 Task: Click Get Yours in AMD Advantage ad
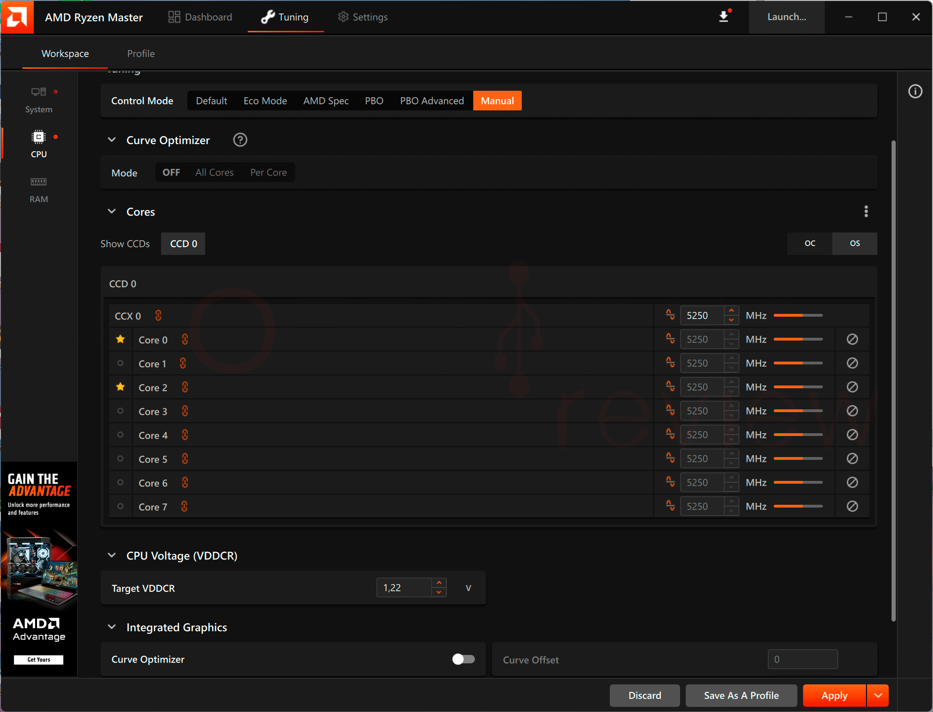[x=38, y=660]
